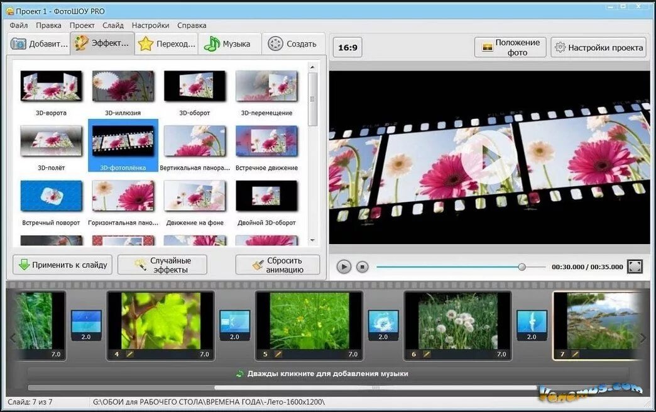Select the Двойной 3D-оборот effect
The image size is (656, 412).
click(x=266, y=203)
